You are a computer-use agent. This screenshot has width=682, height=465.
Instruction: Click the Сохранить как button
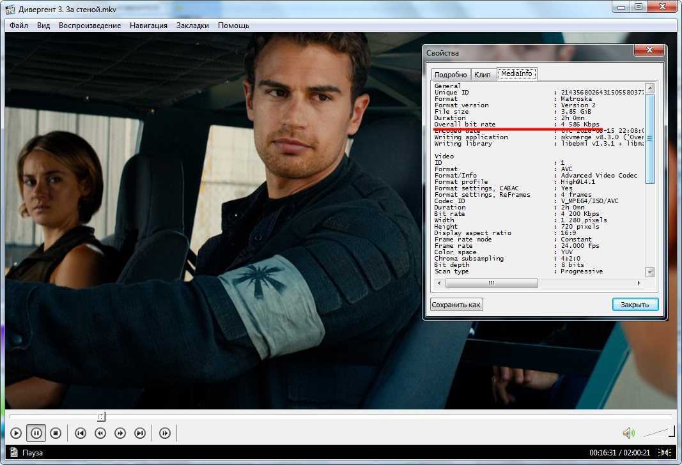point(456,305)
